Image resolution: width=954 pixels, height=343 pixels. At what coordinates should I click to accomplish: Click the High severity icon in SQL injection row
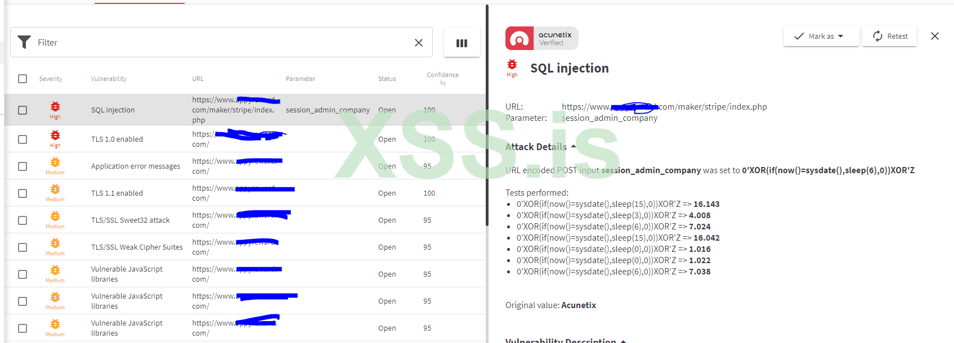[x=55, y=106]
